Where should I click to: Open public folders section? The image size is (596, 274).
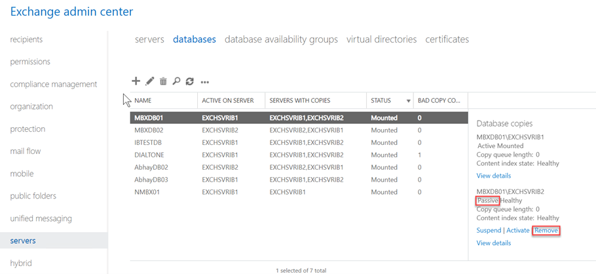click(33, 196)
